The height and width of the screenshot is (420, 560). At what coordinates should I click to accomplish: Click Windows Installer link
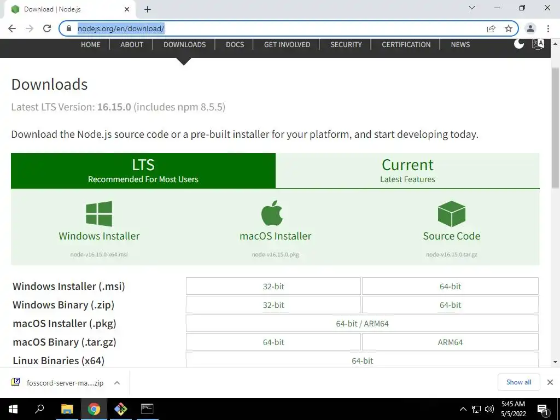click(x=99, y=236)
